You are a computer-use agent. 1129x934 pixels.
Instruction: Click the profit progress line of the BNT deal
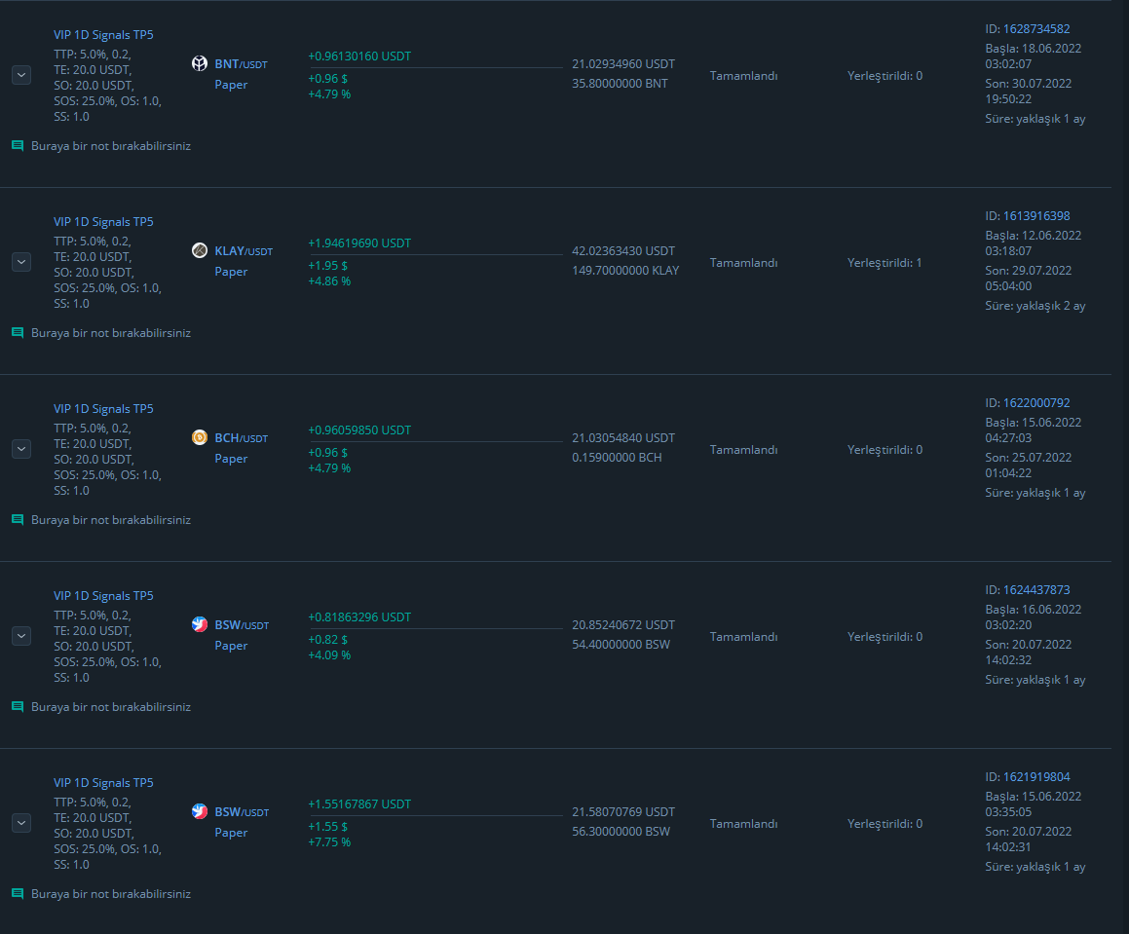coord(436,68)
